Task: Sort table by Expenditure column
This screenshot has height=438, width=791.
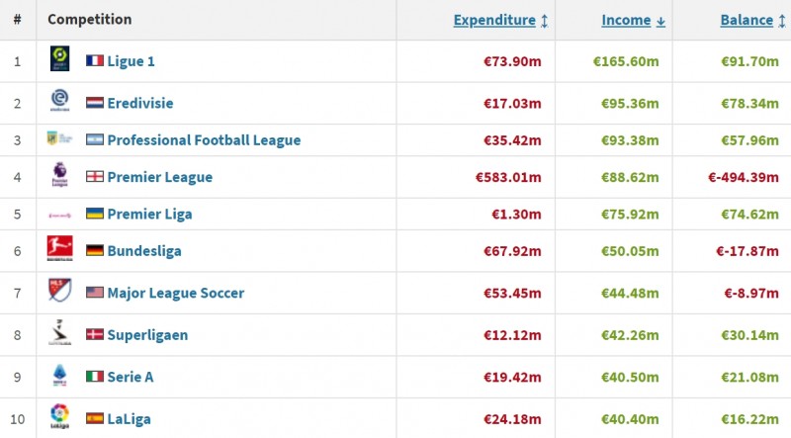Action: [493, 20]
